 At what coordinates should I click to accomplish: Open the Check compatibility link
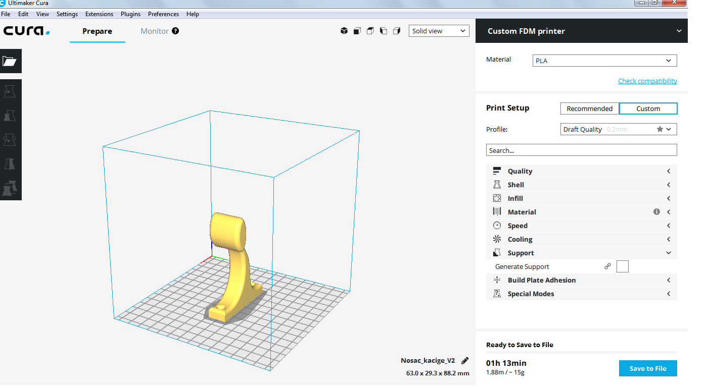tap(647, 81)
